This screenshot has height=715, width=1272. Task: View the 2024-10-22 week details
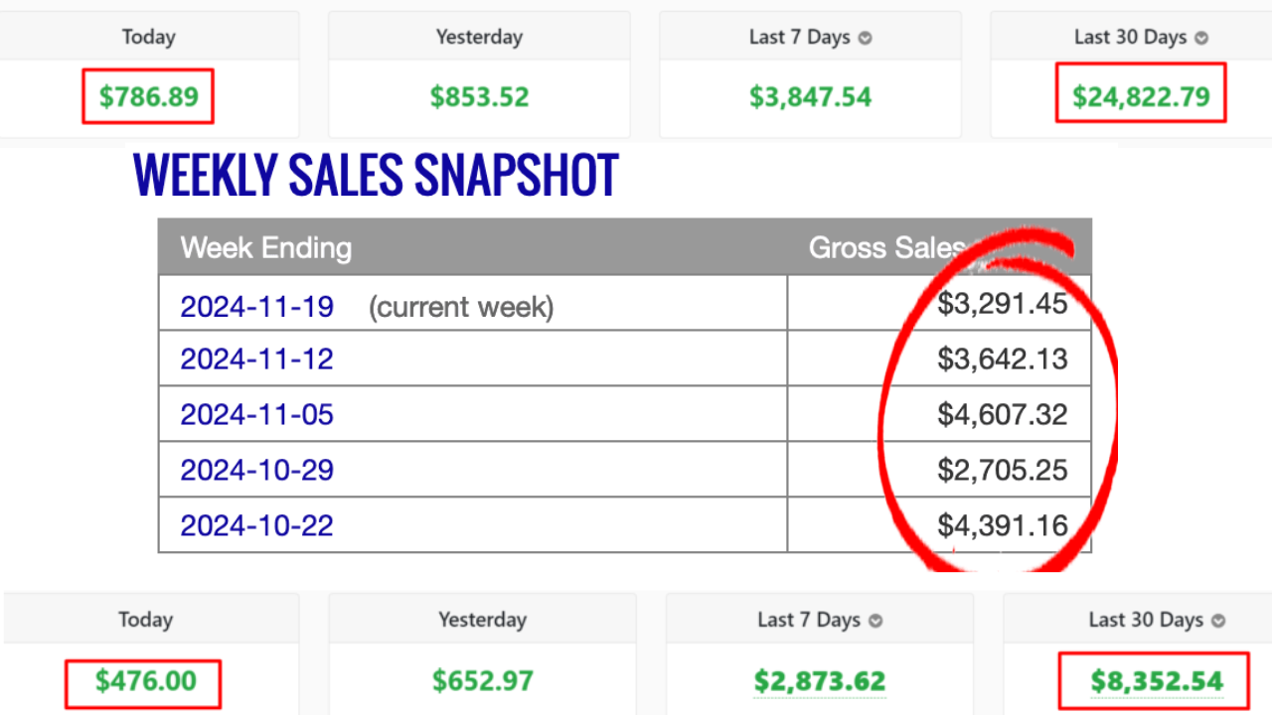256,525
